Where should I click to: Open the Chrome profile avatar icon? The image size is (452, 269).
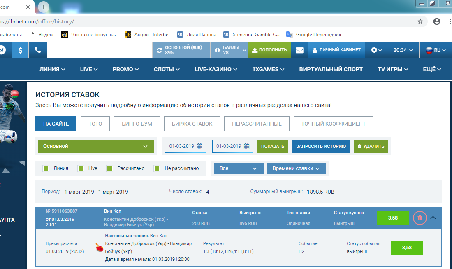437,21
